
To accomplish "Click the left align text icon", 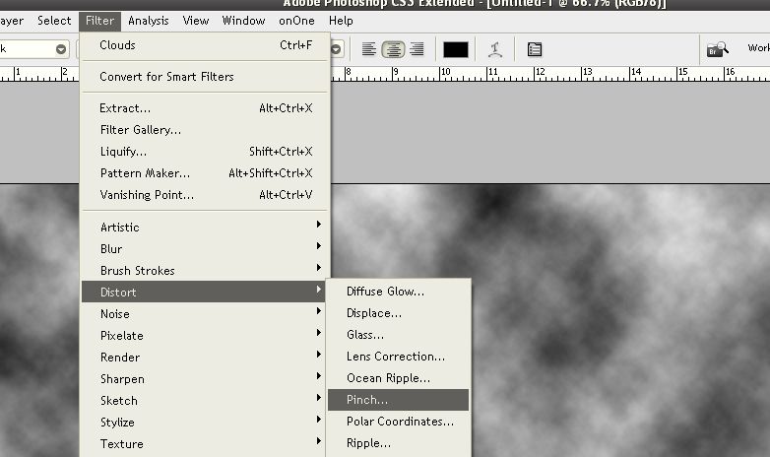I will click(x=369, y=49).
